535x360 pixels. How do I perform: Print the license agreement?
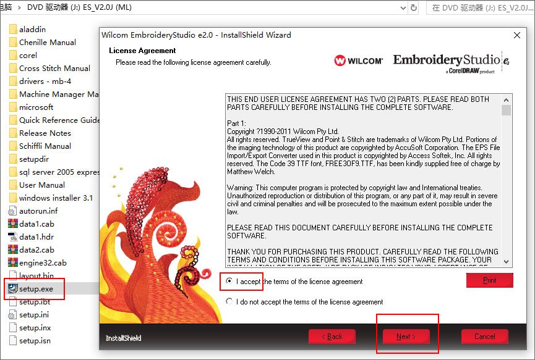(490, 280)
